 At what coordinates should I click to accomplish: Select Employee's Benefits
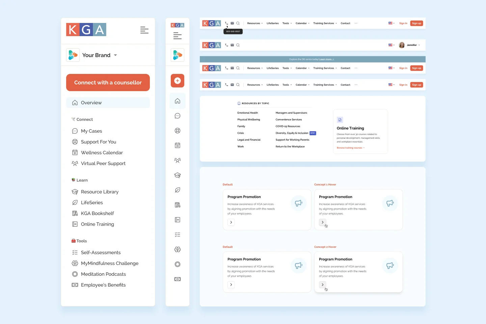pos(99,285)
